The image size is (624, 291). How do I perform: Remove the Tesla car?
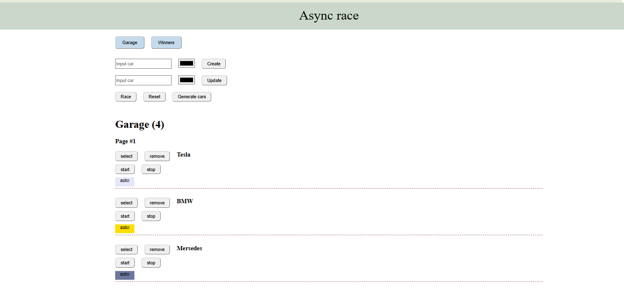tap(157, 156)
